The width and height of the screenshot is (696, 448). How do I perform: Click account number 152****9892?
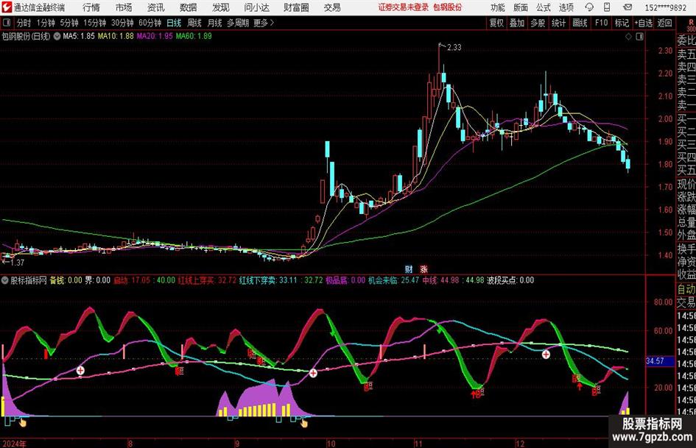665,7
